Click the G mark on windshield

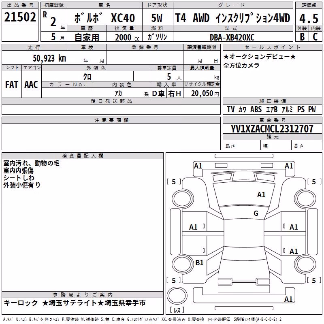point(256,213)
